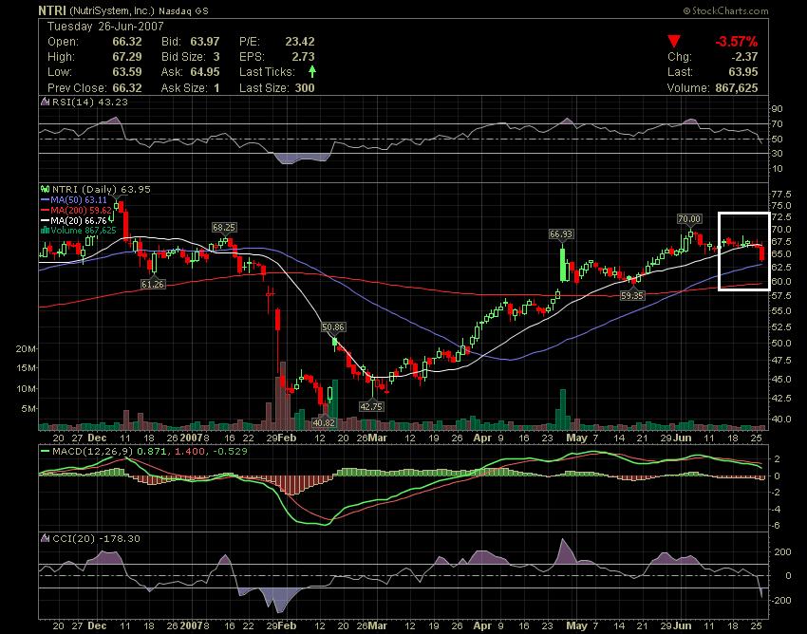
Task: Click the green MACD legend line
Action: 45,452
